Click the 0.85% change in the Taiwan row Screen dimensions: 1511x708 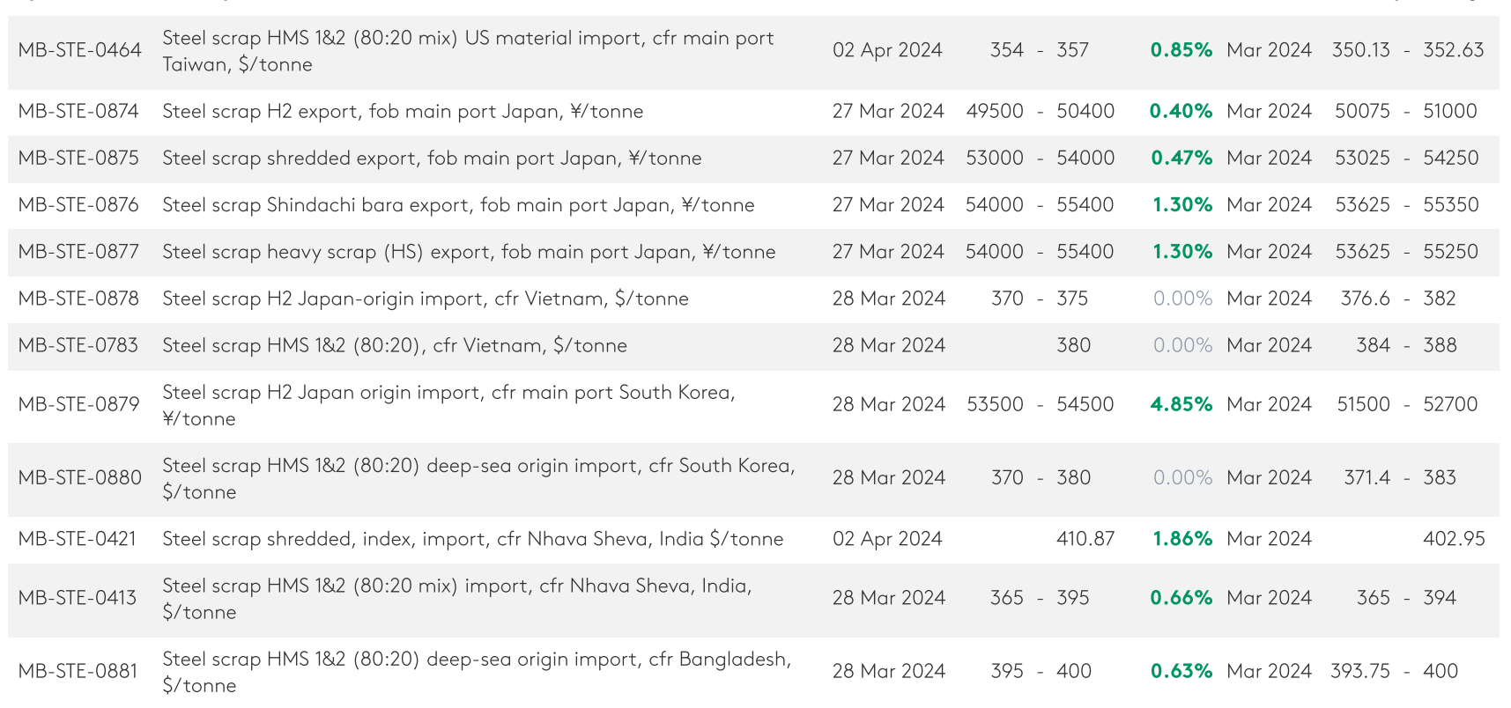tap(1181, 50)
